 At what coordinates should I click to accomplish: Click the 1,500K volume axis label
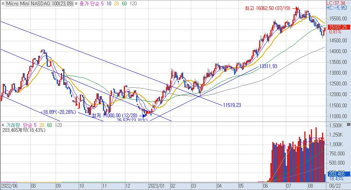pos(336,126)
